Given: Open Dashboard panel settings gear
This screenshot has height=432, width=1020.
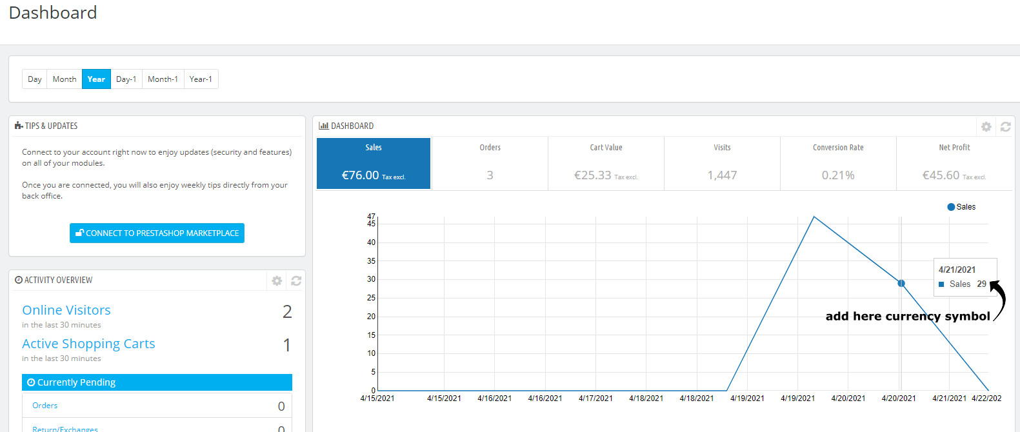Looking at the screenshot, I should click(x=986, y=127).
